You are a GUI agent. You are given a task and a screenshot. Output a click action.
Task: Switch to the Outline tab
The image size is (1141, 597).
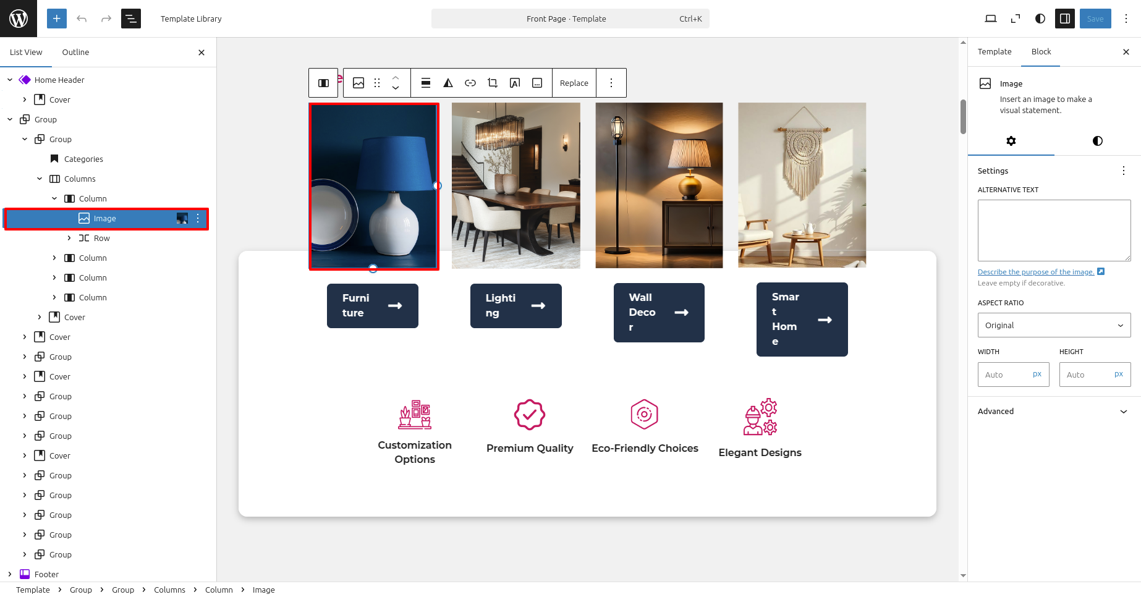pos(75,53)
